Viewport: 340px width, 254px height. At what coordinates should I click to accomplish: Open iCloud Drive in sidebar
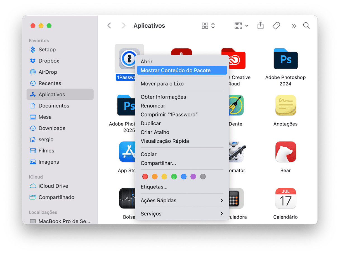pyautogui.click(x=53, y=186)
